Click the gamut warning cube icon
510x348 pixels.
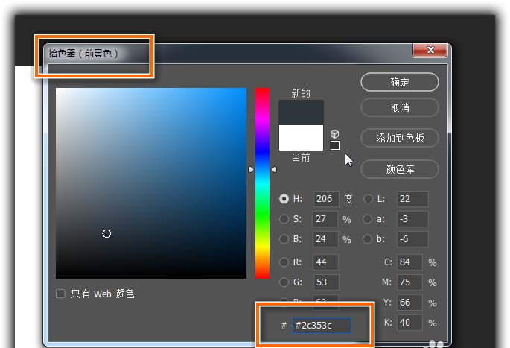(x=335, y=134)
